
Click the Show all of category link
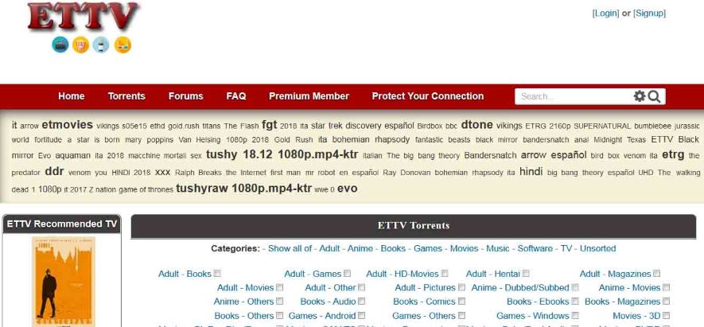pyautogui.click(x=290, y=248)
